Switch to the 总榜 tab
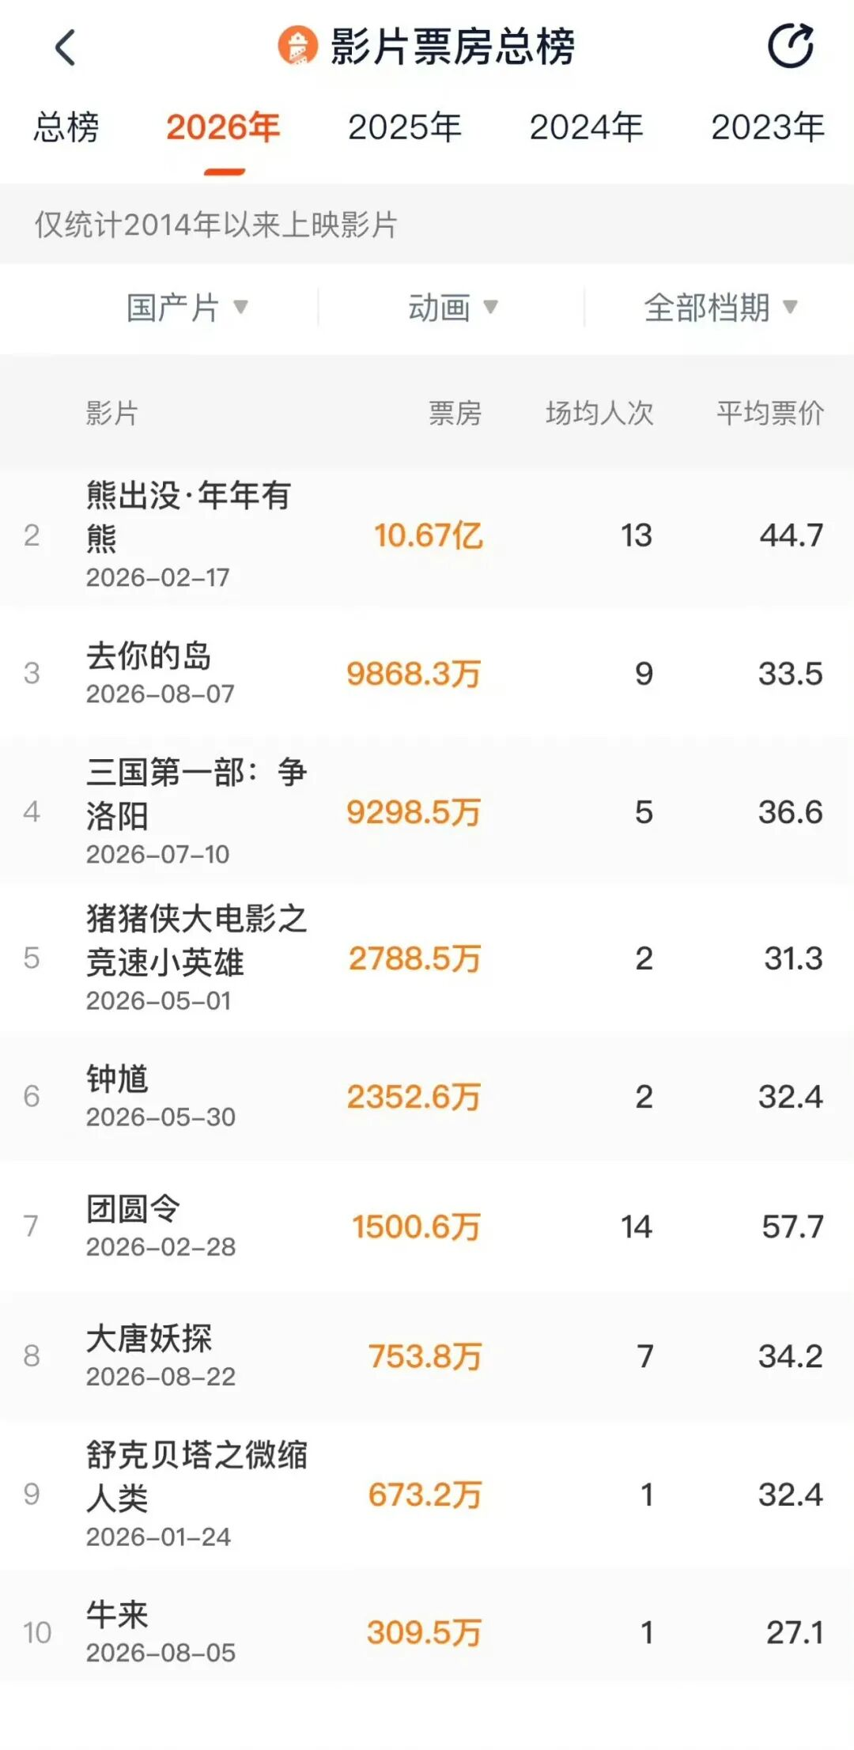854x1750 pixels. click(x=66, y=127)
